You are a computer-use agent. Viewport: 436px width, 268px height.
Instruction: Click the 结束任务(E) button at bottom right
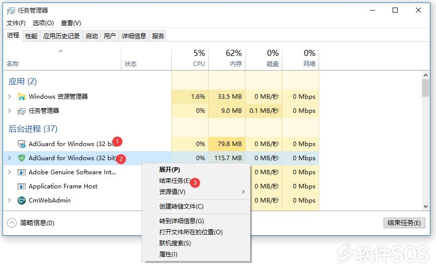(404, 223)
